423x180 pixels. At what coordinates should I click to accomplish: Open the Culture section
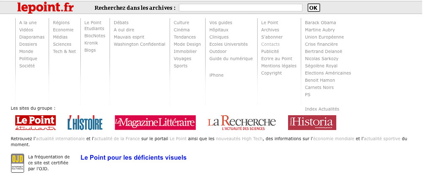[x=181, y=23]
